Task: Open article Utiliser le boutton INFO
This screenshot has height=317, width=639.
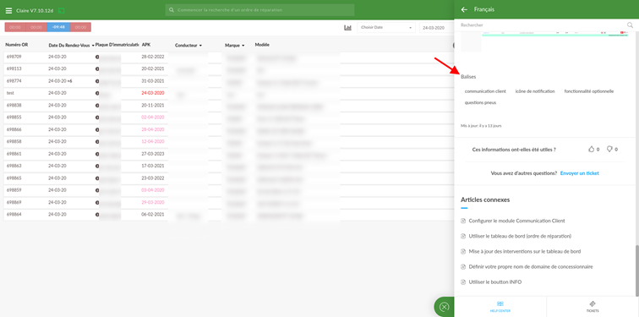Action: click(x=495, y=282)
